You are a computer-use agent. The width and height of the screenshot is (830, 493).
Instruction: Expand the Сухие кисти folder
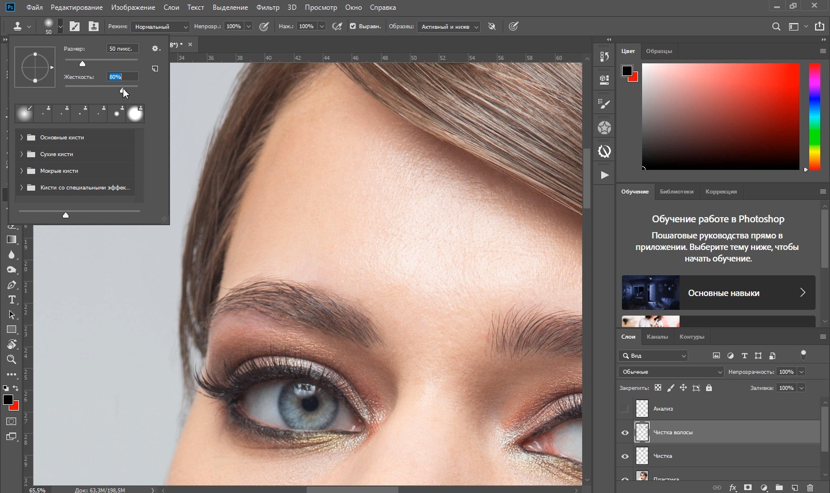pos(21,154)
